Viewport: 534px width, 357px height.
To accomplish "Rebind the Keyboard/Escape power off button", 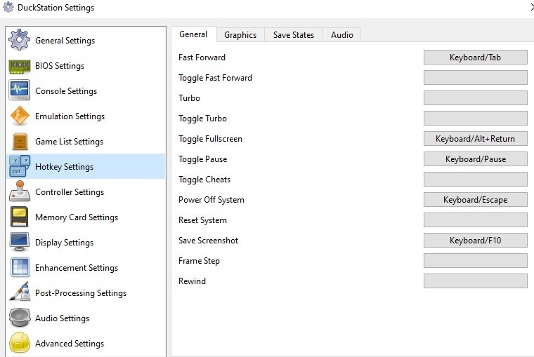I will pos(476,200).
